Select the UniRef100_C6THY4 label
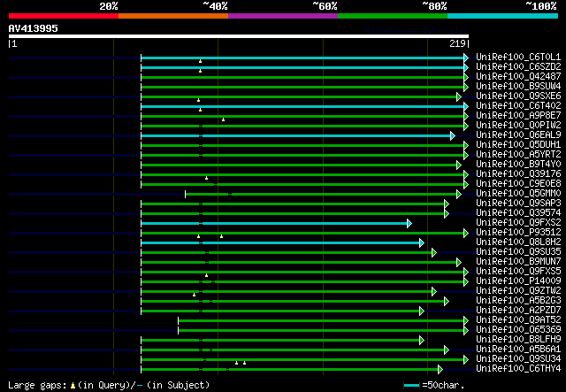Image resolution: width=566 pixels, height=392 pixels. tap(518, 369)
